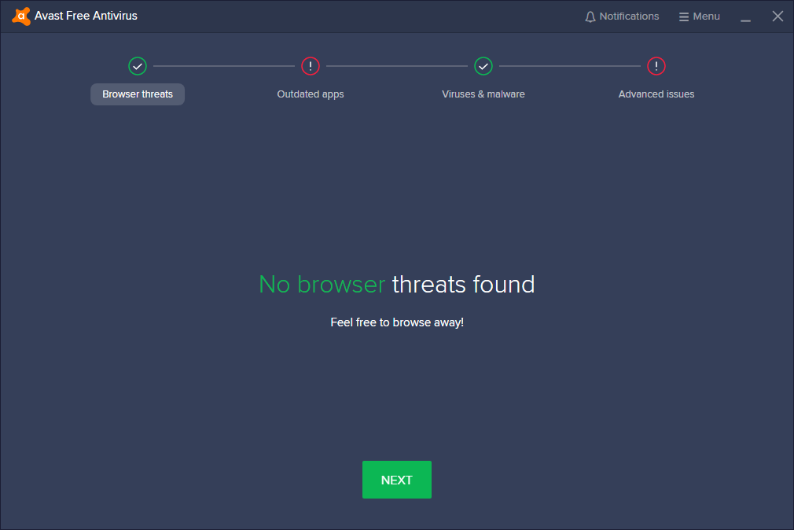Click the Browser threats green checkmark icon
This screenshot has width=794, height=530.
click(138, 66)
